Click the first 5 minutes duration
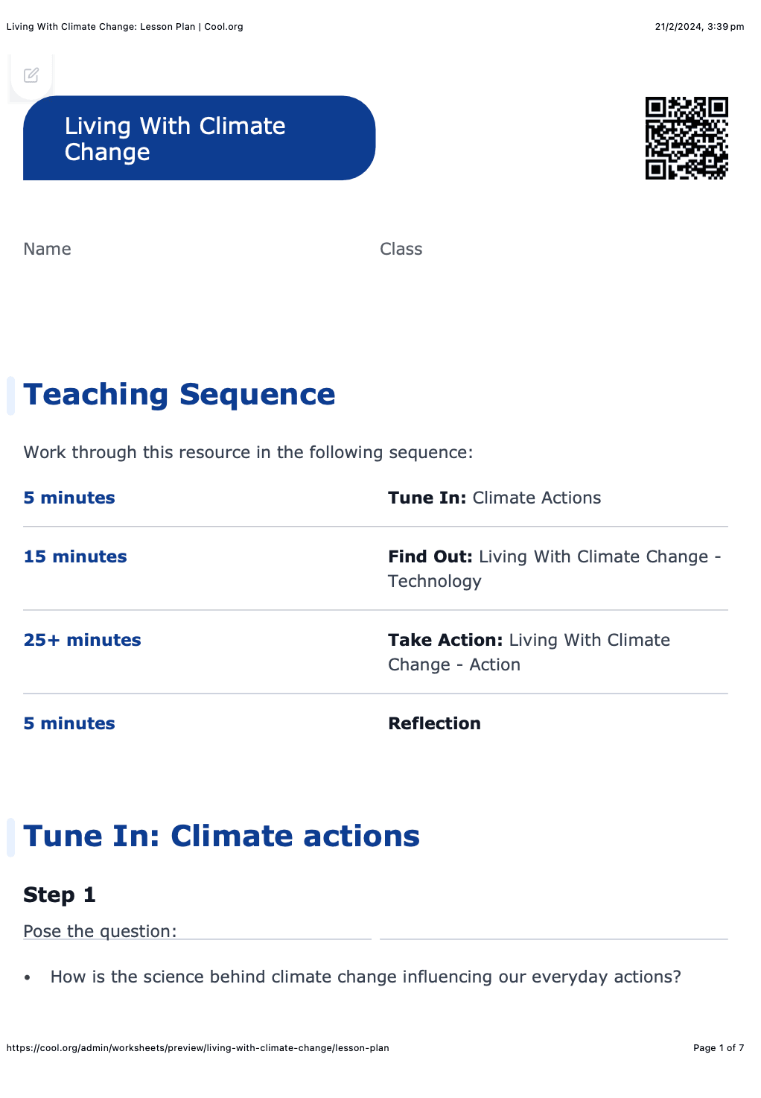761x1098 pixels. pos(69,498)
